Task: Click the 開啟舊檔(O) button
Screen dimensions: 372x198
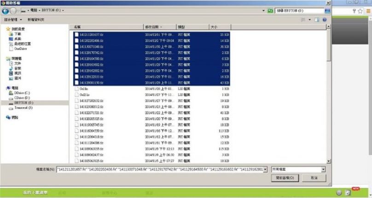Action: tap(286, 177)
